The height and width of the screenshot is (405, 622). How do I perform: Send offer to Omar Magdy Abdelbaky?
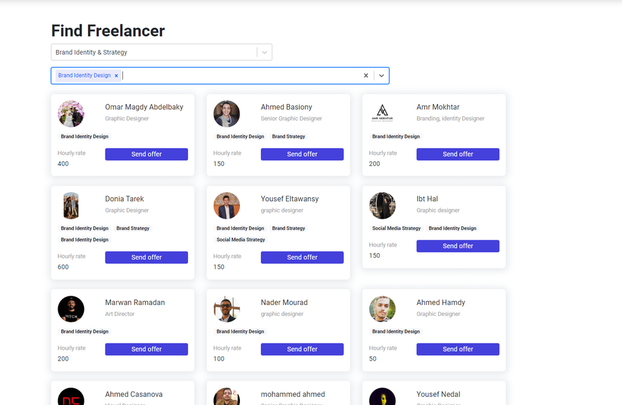146,155
